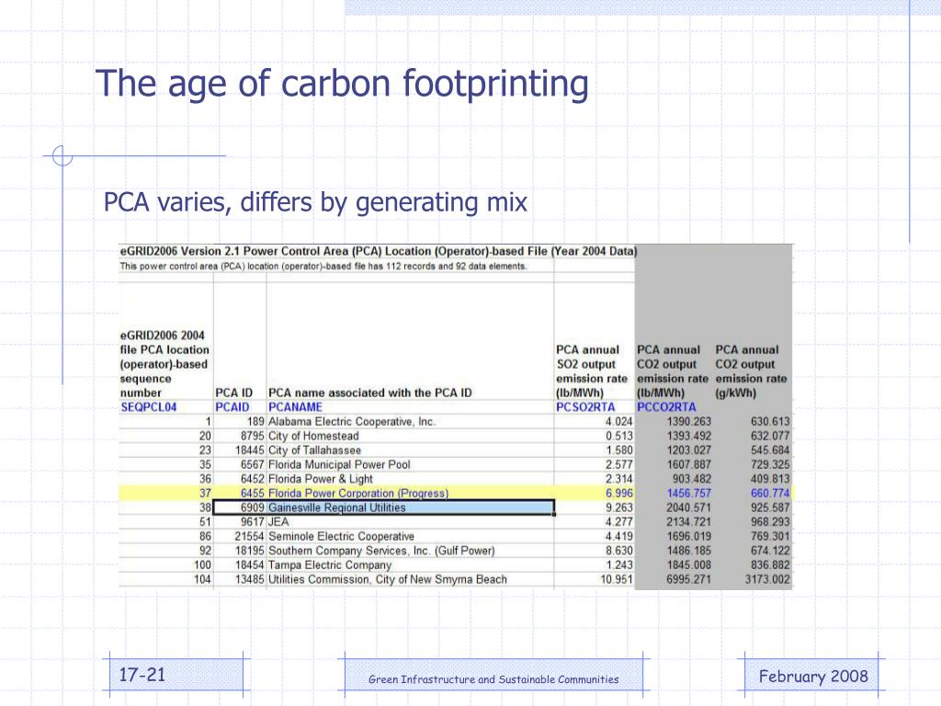
Task: Select SO2 rate value 4.024
Action: tap(618, 421)
